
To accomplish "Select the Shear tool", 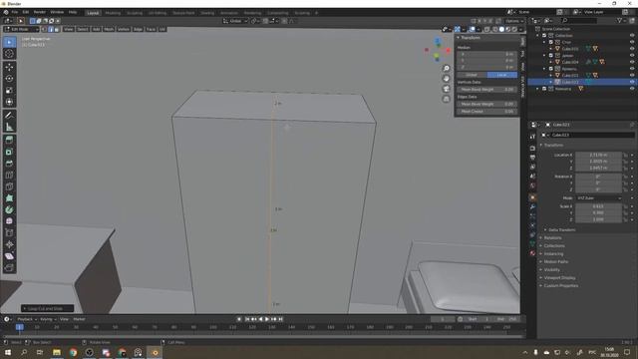I will pos(9,256).
